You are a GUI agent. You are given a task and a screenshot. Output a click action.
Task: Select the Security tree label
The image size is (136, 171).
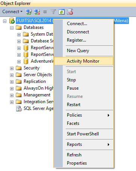click(32, 68)
